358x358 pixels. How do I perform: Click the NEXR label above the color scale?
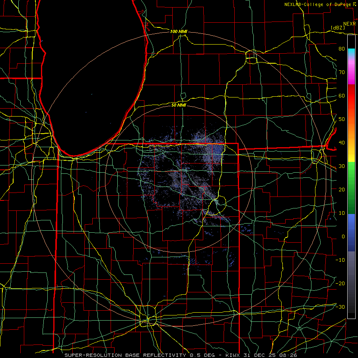pyautogui.click(x=350, y=24)
